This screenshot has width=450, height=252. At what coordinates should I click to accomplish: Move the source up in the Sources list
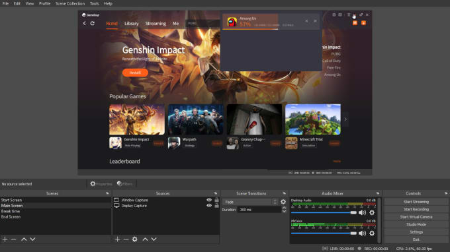point(145,239)
